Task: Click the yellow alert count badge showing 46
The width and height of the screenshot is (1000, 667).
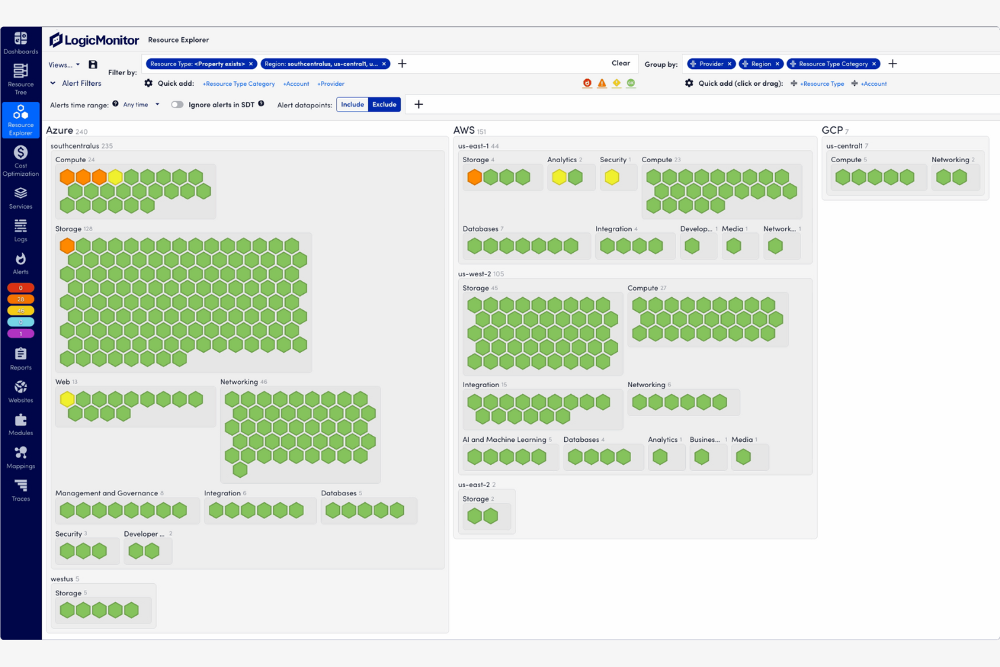Action: [x=20, y=311]
